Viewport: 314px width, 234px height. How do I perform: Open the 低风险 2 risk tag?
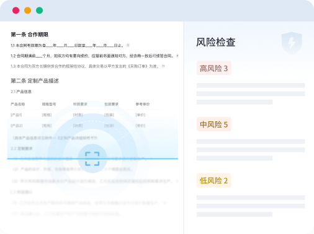213,181
